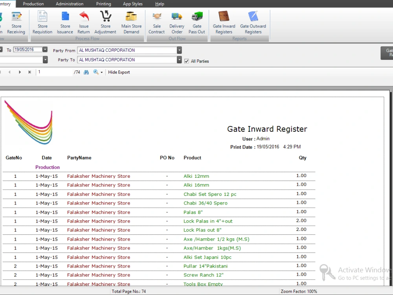The width and height of the screenshot is (393, 295).
Task: Open Gate Inward Registers report
Action: (224, 22)
